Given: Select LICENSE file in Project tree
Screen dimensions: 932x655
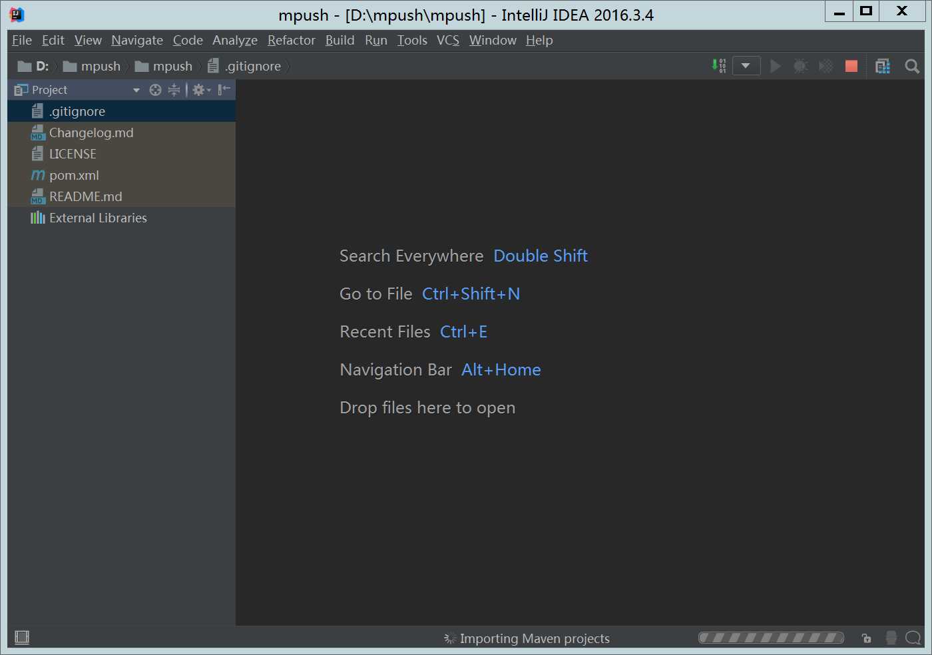Looking at the screenshot, I should point(122,154).
